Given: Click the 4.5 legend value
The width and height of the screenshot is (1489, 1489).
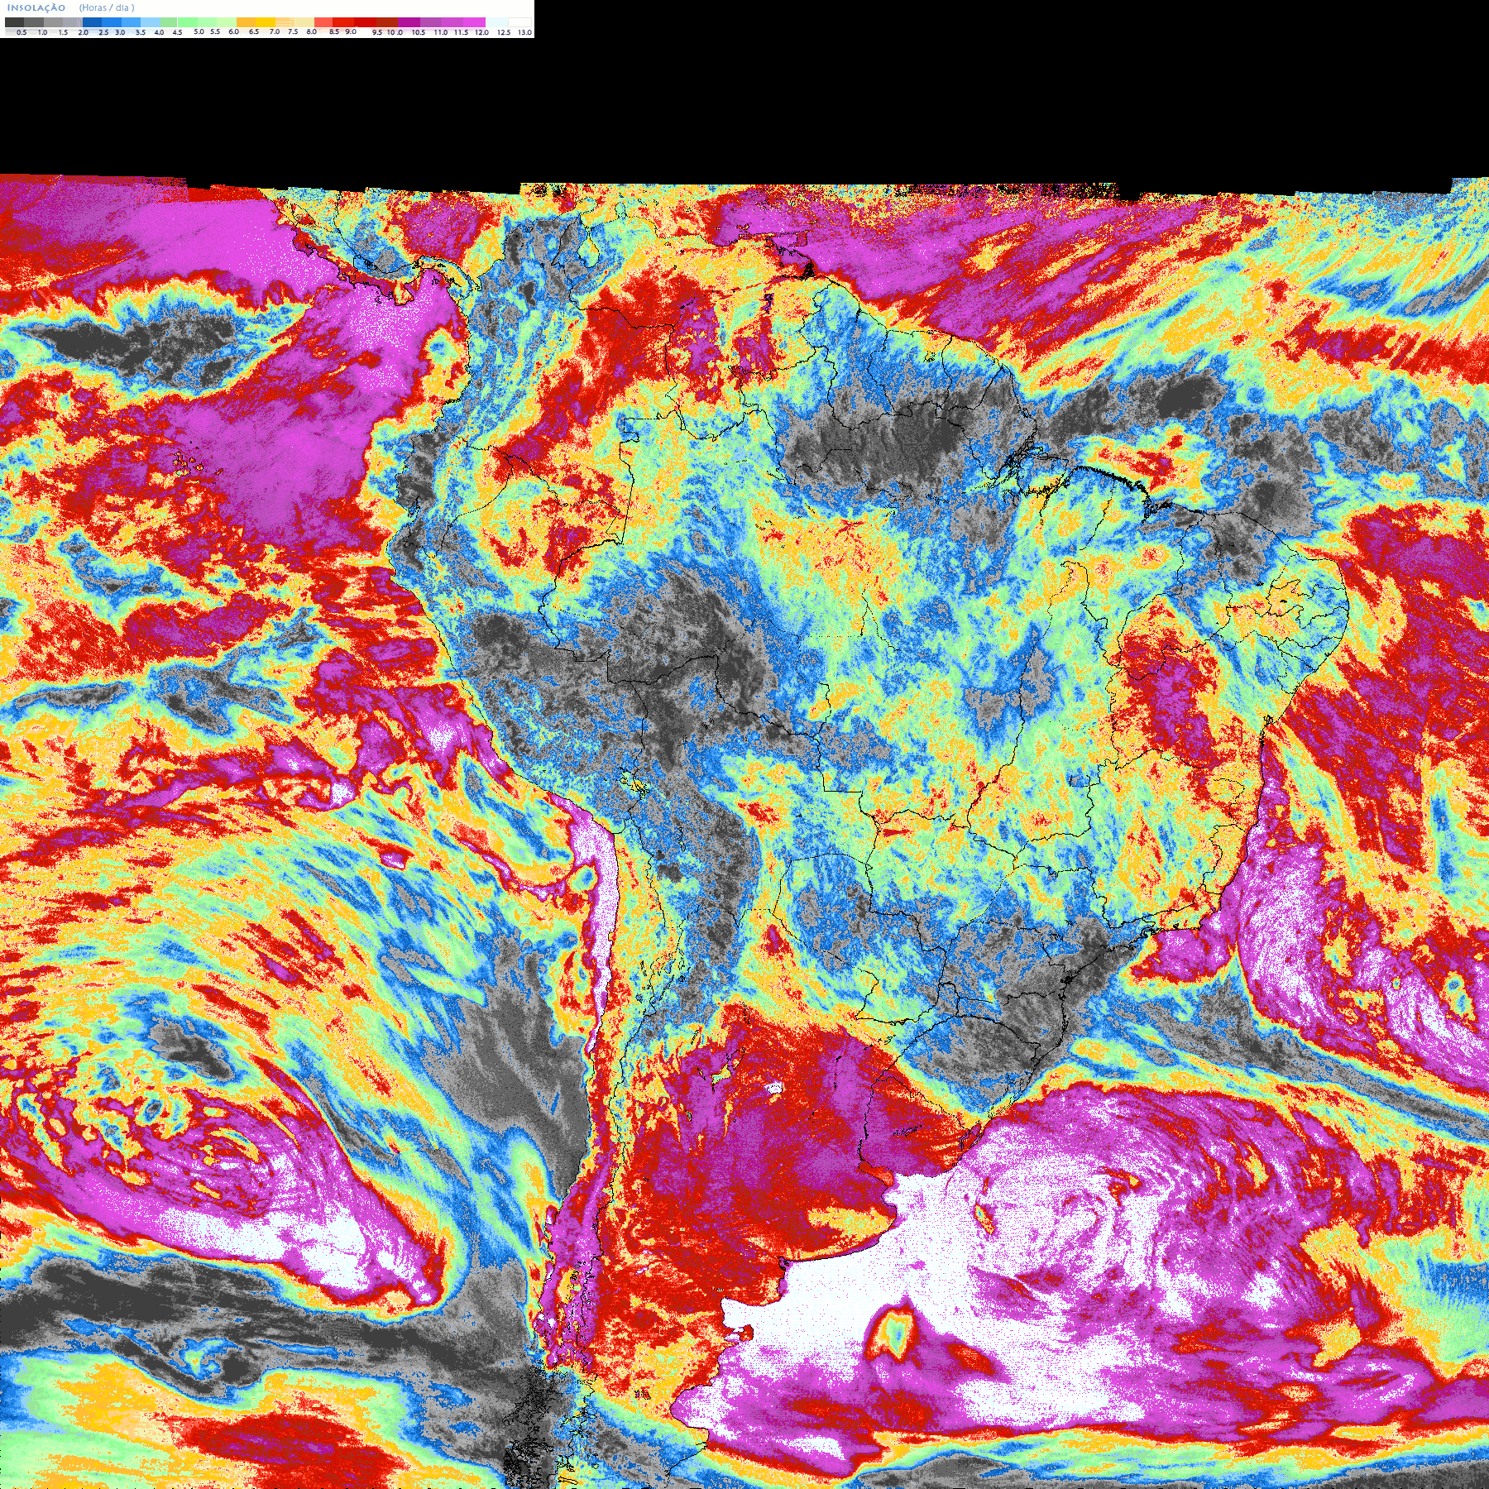Looking at the screenshot, I should coord(177,32).
